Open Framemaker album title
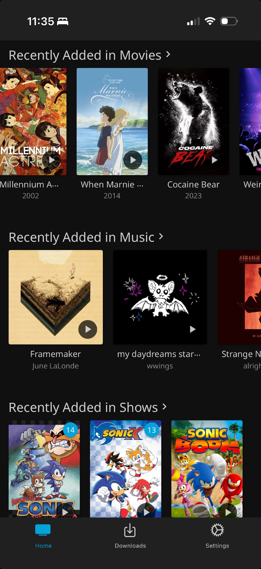261x569 pixels. (x=55, y=354)
